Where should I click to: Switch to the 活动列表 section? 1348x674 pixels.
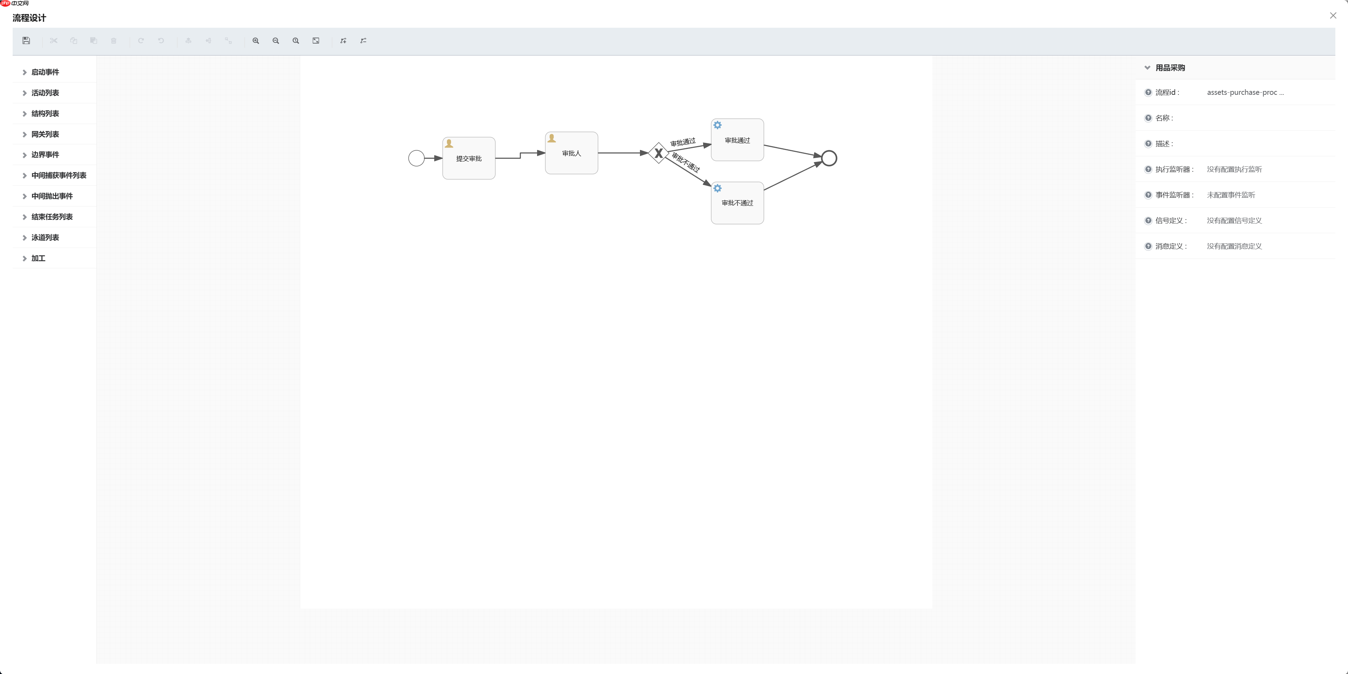[45, 93]
